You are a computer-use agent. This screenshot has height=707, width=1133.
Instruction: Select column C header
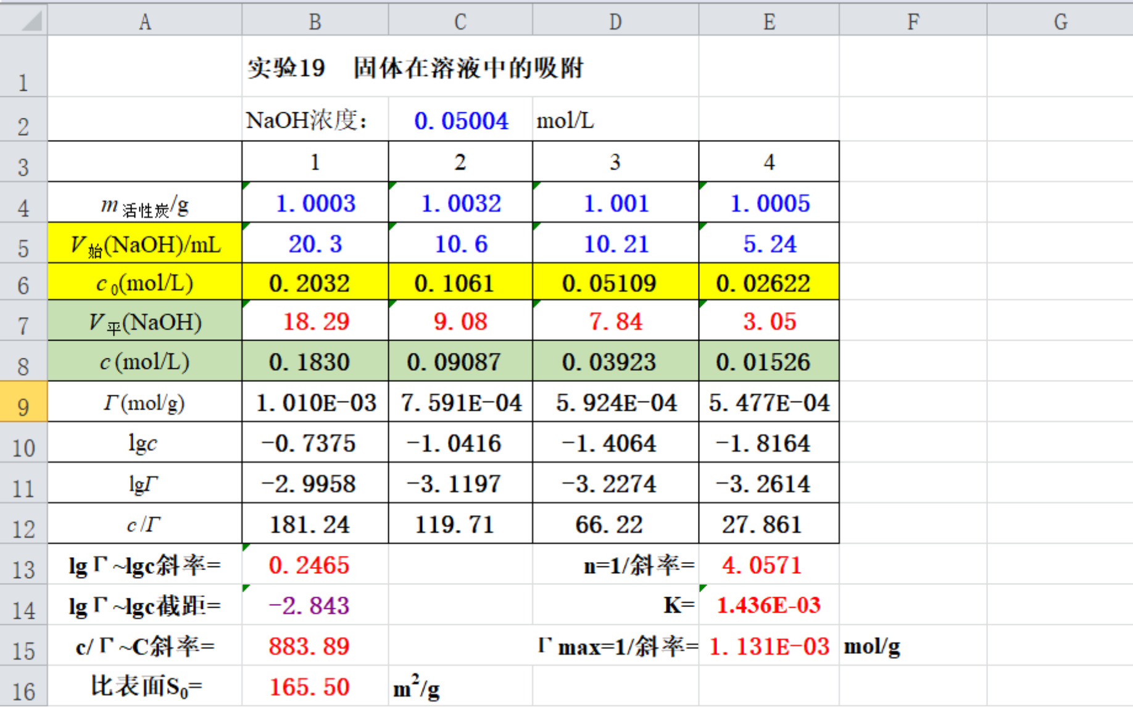tap(460, 22)
